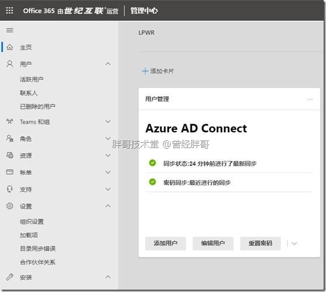Open 加载项 under 设置
This screenshot has width=326, height=292.
[x=29, y=235]
